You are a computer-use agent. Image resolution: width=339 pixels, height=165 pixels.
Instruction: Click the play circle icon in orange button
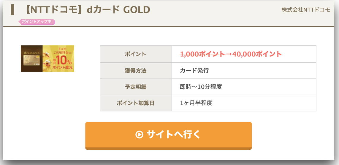[x=139, y=135]
